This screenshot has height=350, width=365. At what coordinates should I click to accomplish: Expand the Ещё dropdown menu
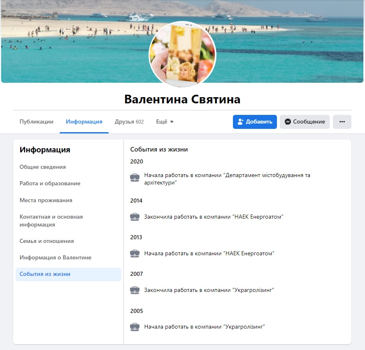[x=165, y=122]
